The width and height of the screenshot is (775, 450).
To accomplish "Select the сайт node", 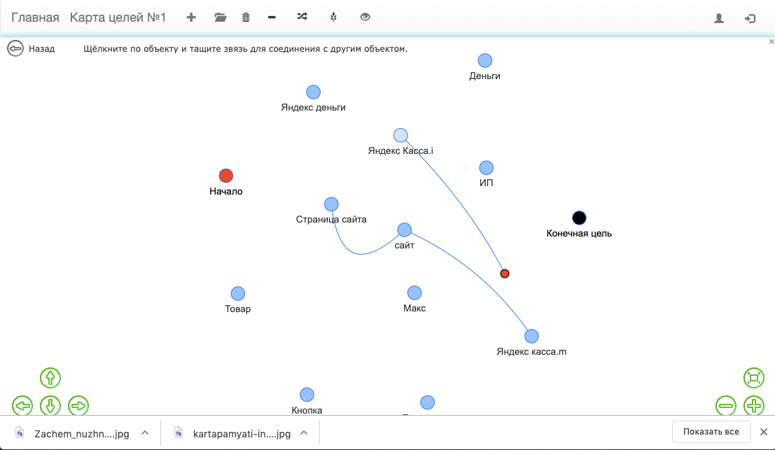I will [405, 230].
